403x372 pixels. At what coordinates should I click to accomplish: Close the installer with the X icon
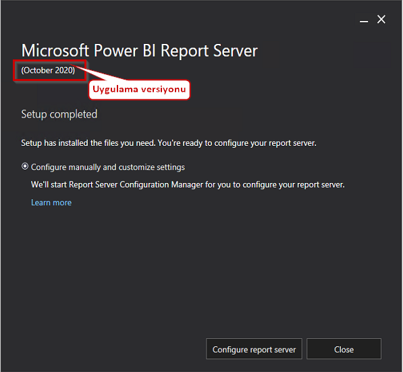click(381, 20)
